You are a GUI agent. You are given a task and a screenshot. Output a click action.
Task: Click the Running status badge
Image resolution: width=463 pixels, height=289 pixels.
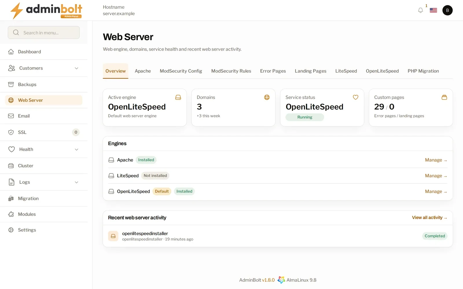305,117
